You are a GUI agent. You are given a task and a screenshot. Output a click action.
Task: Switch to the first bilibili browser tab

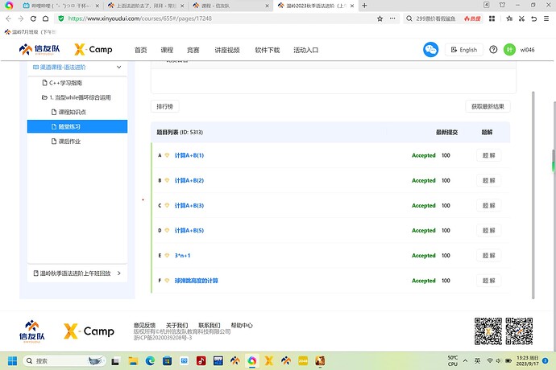(x=60, y=6)
